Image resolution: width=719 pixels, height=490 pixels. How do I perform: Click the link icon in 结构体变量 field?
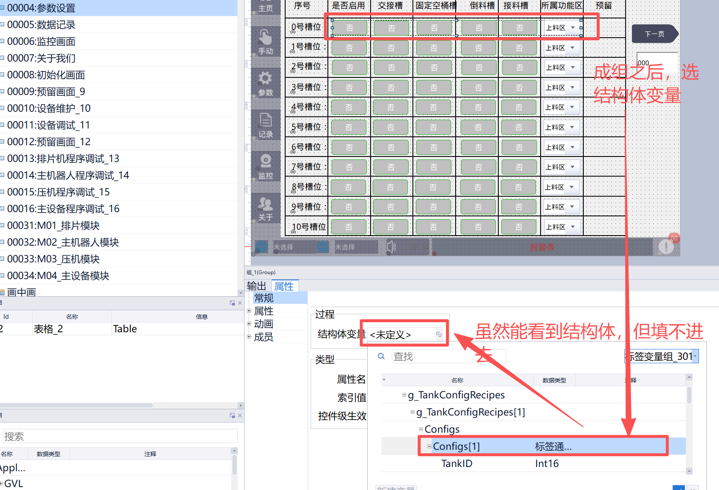[x=438, y=334]
